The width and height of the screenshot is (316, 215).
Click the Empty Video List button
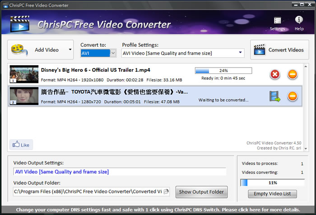[x=272, y=194]
